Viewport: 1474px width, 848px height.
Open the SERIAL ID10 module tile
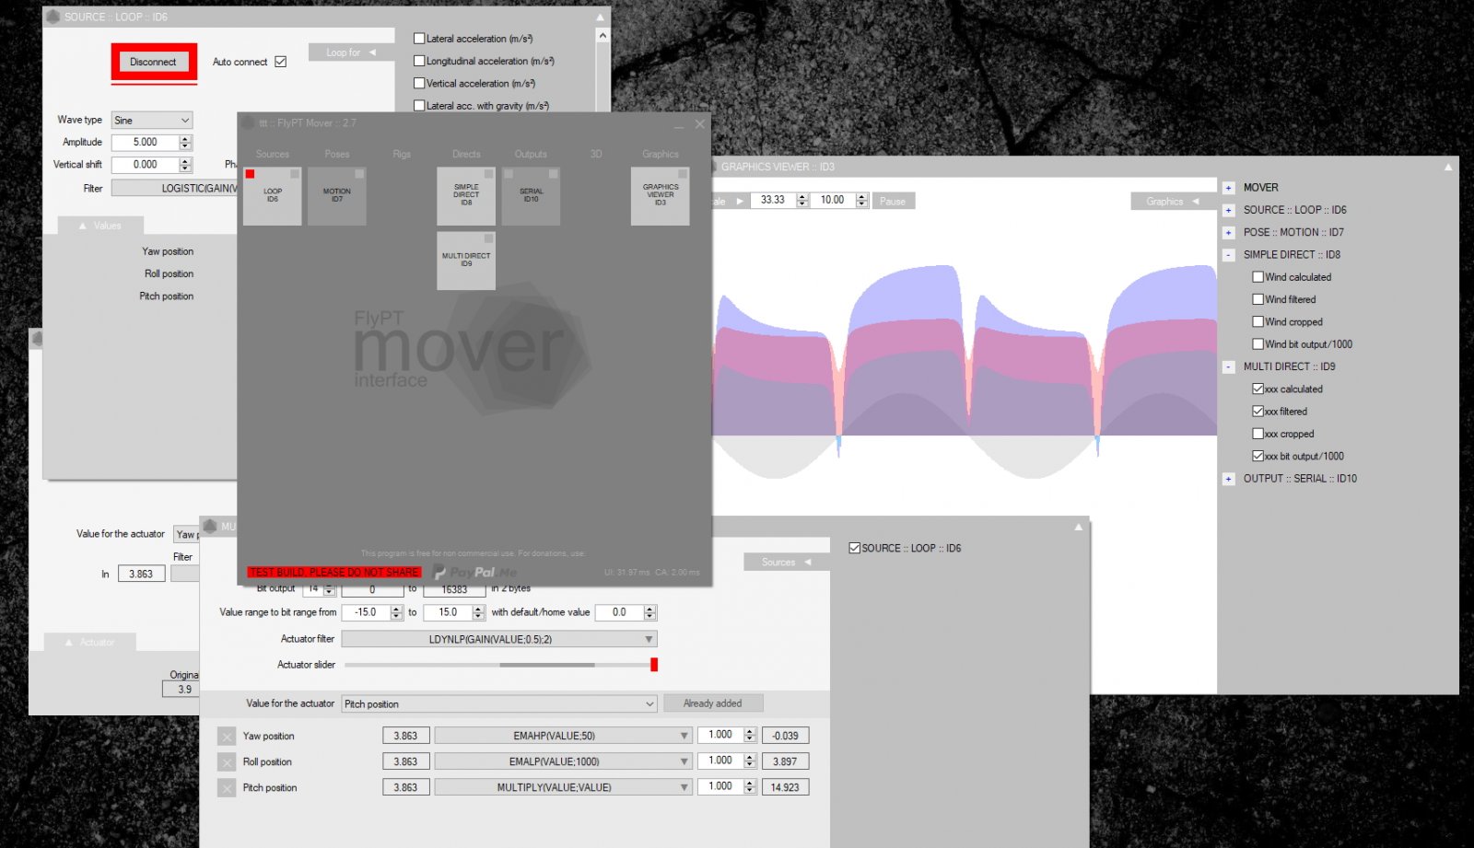(x=531, y=196)
